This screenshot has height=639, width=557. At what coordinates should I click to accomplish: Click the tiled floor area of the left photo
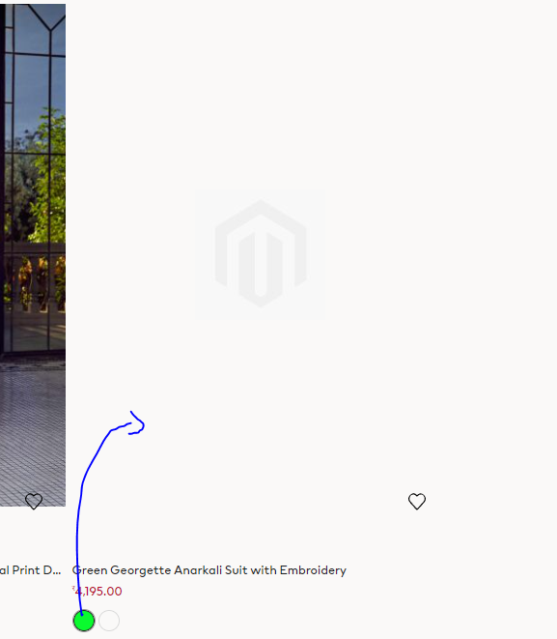33,432
